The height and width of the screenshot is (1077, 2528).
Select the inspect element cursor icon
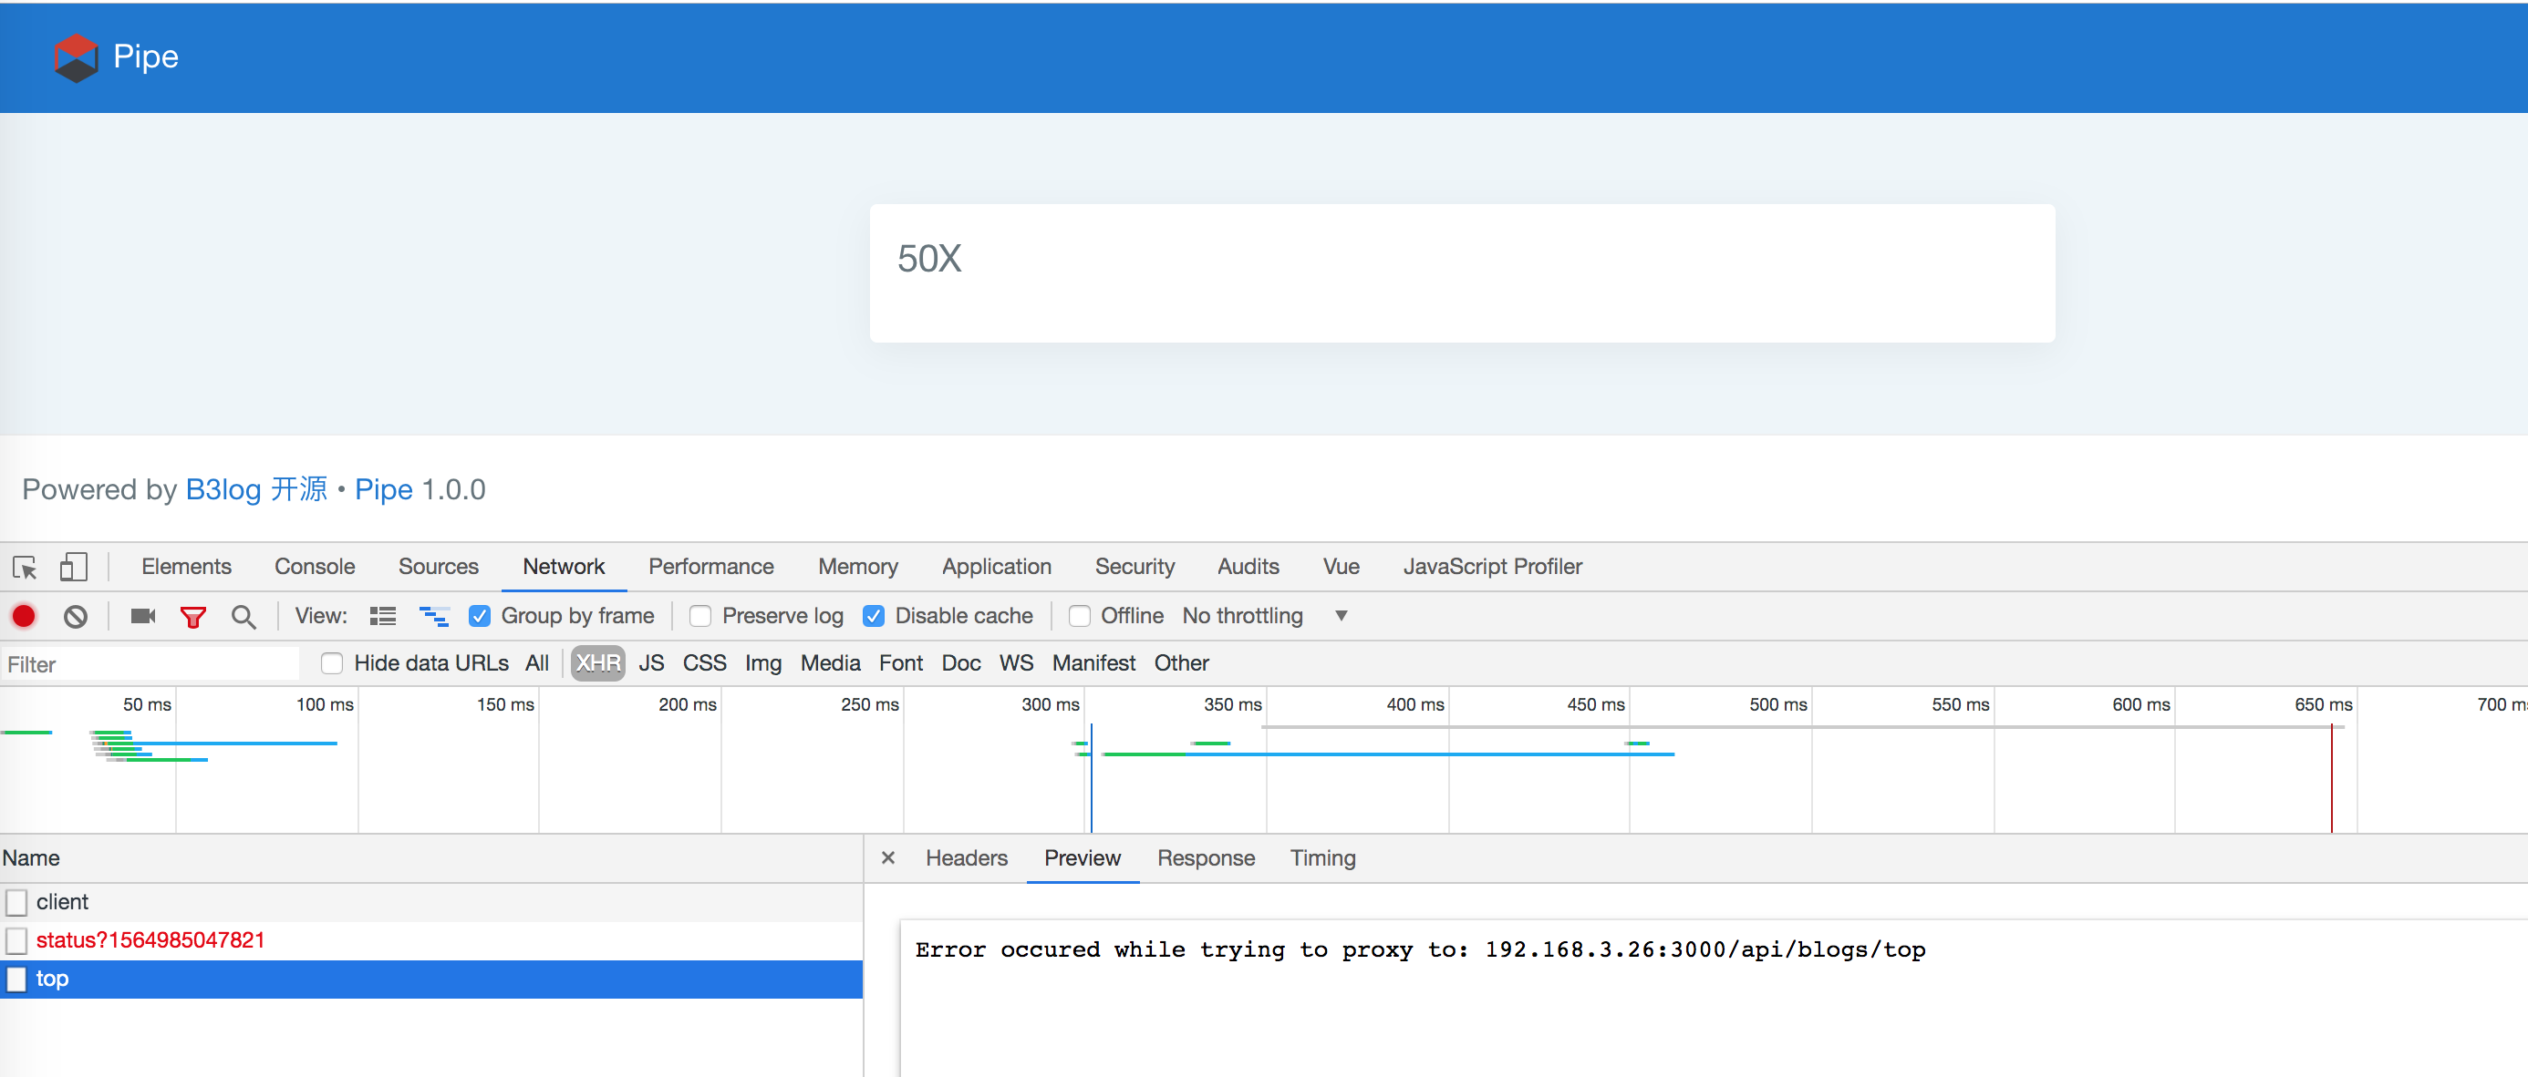click(x=25, y=567)
